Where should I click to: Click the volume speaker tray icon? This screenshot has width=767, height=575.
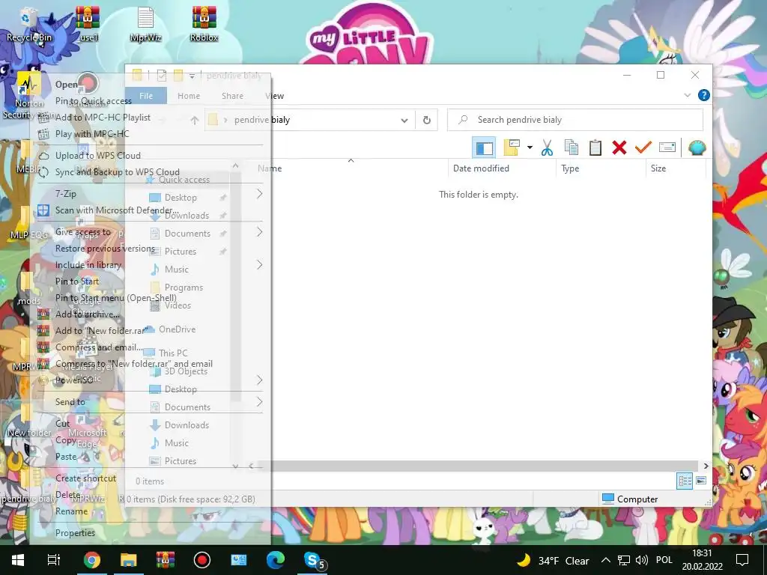click(x=641, y=560)
